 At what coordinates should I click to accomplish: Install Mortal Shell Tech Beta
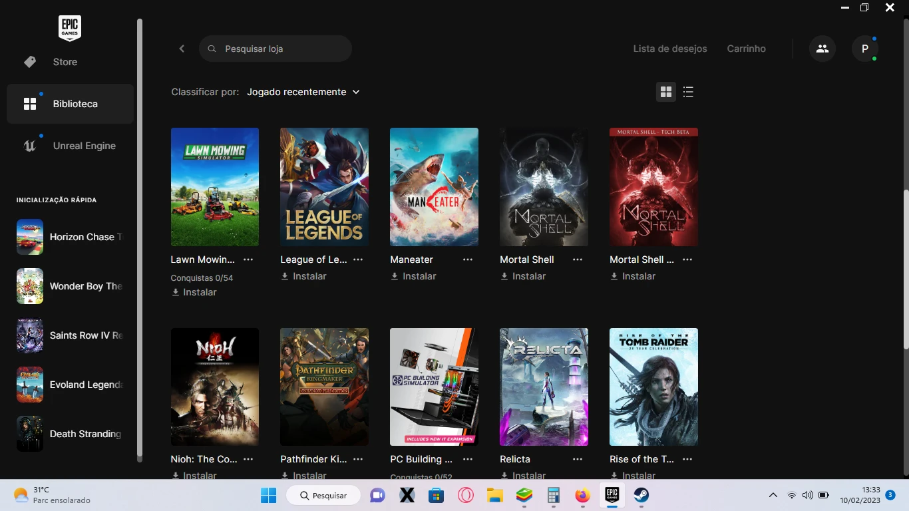point(634,276)
